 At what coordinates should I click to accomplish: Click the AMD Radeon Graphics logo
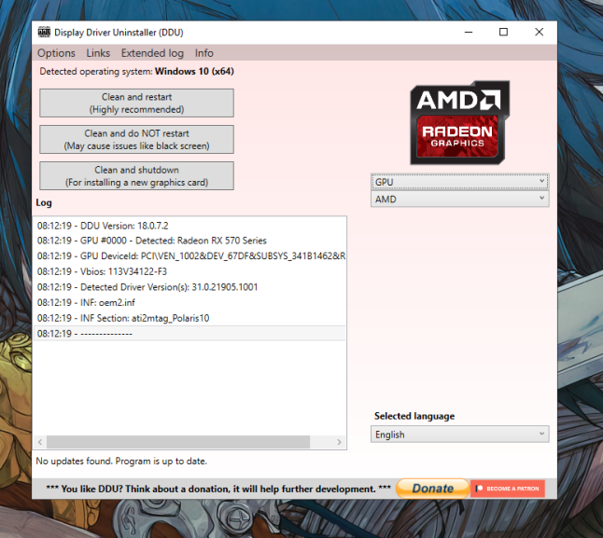pyautogui.click(x=460, y=123)
